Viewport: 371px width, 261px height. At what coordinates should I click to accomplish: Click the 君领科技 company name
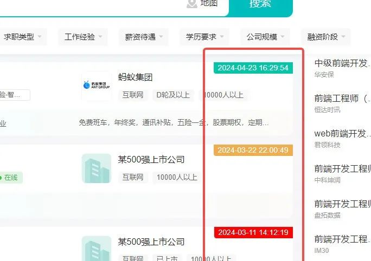[x=327, y=145]
